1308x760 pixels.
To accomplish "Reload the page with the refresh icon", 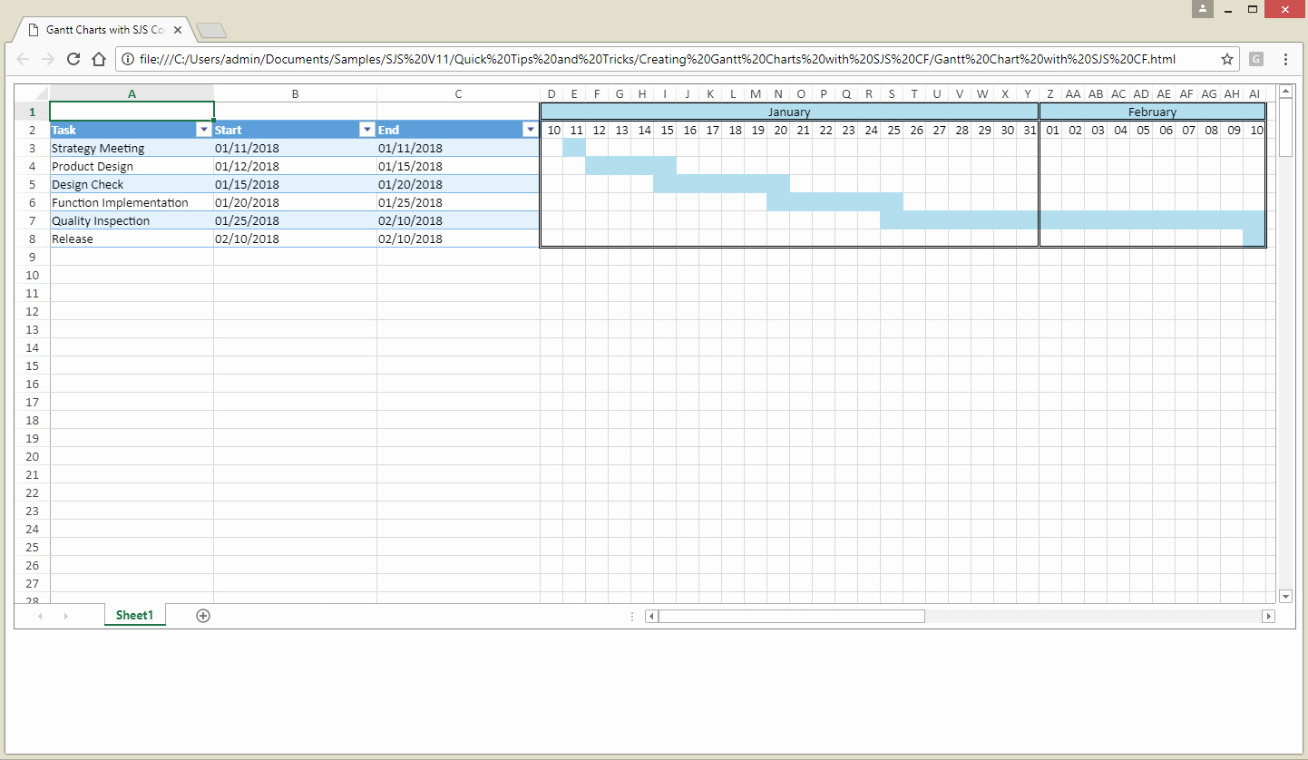I will tap(74, 59).
